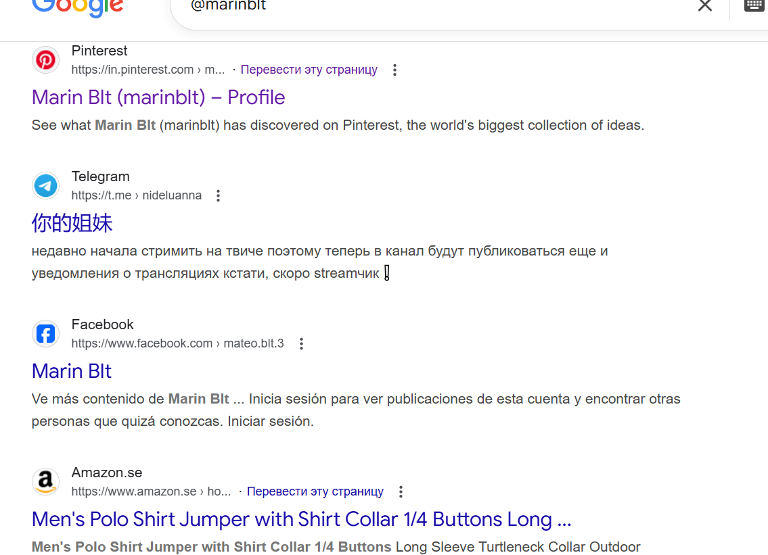Translate the Pinterest page via Перевести эту страницу
This screenshot has width=768, height=555.
coord(309,70)
